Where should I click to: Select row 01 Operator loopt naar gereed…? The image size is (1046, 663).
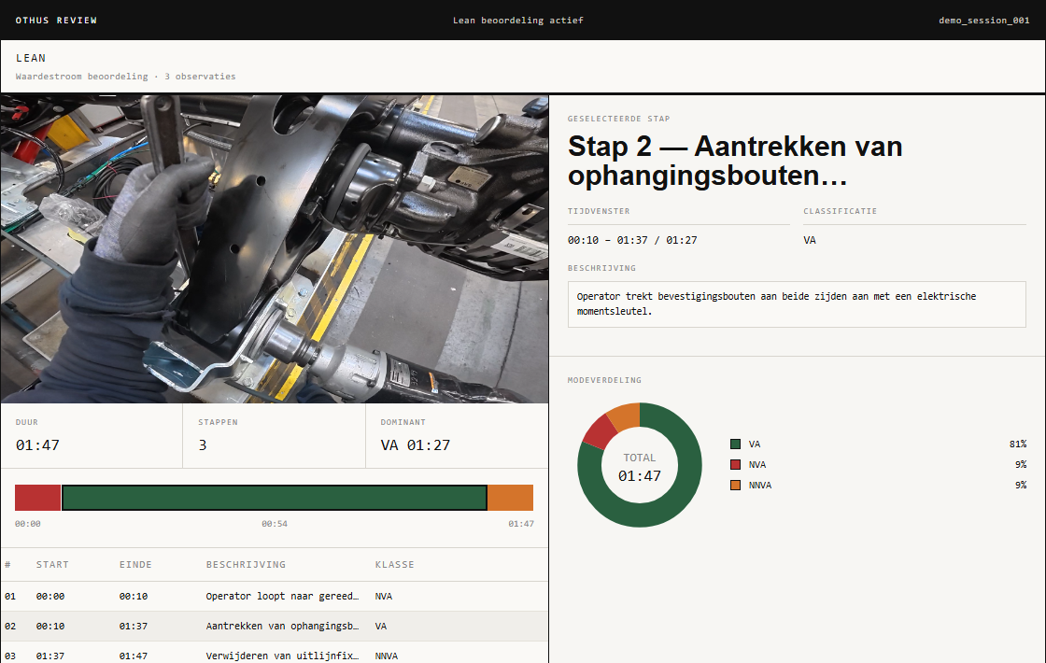tap(275, 597)
